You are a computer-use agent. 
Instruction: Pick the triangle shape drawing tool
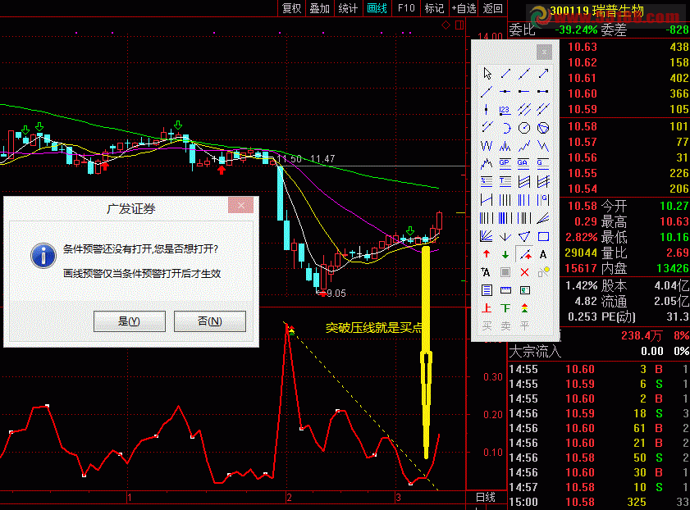pyautogui.click(x=524, y=236)
